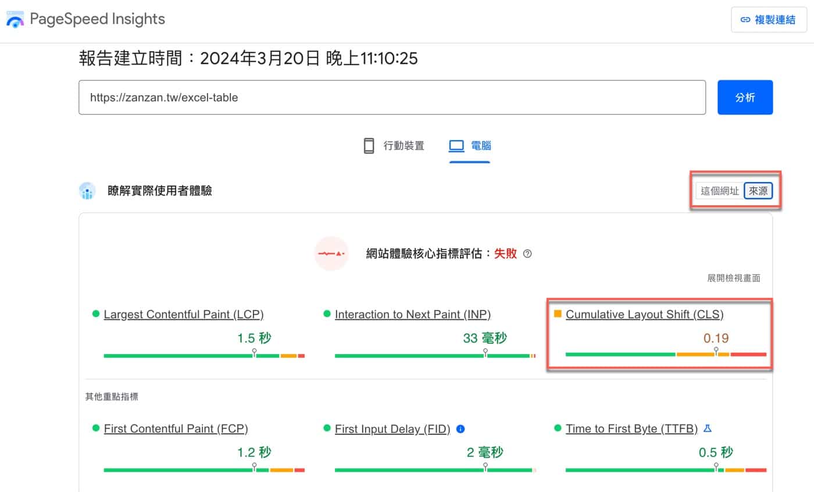Screen dimensions: 814x492
Task: Click the FCP distribution bar
Action: click(x=204, y=470)
